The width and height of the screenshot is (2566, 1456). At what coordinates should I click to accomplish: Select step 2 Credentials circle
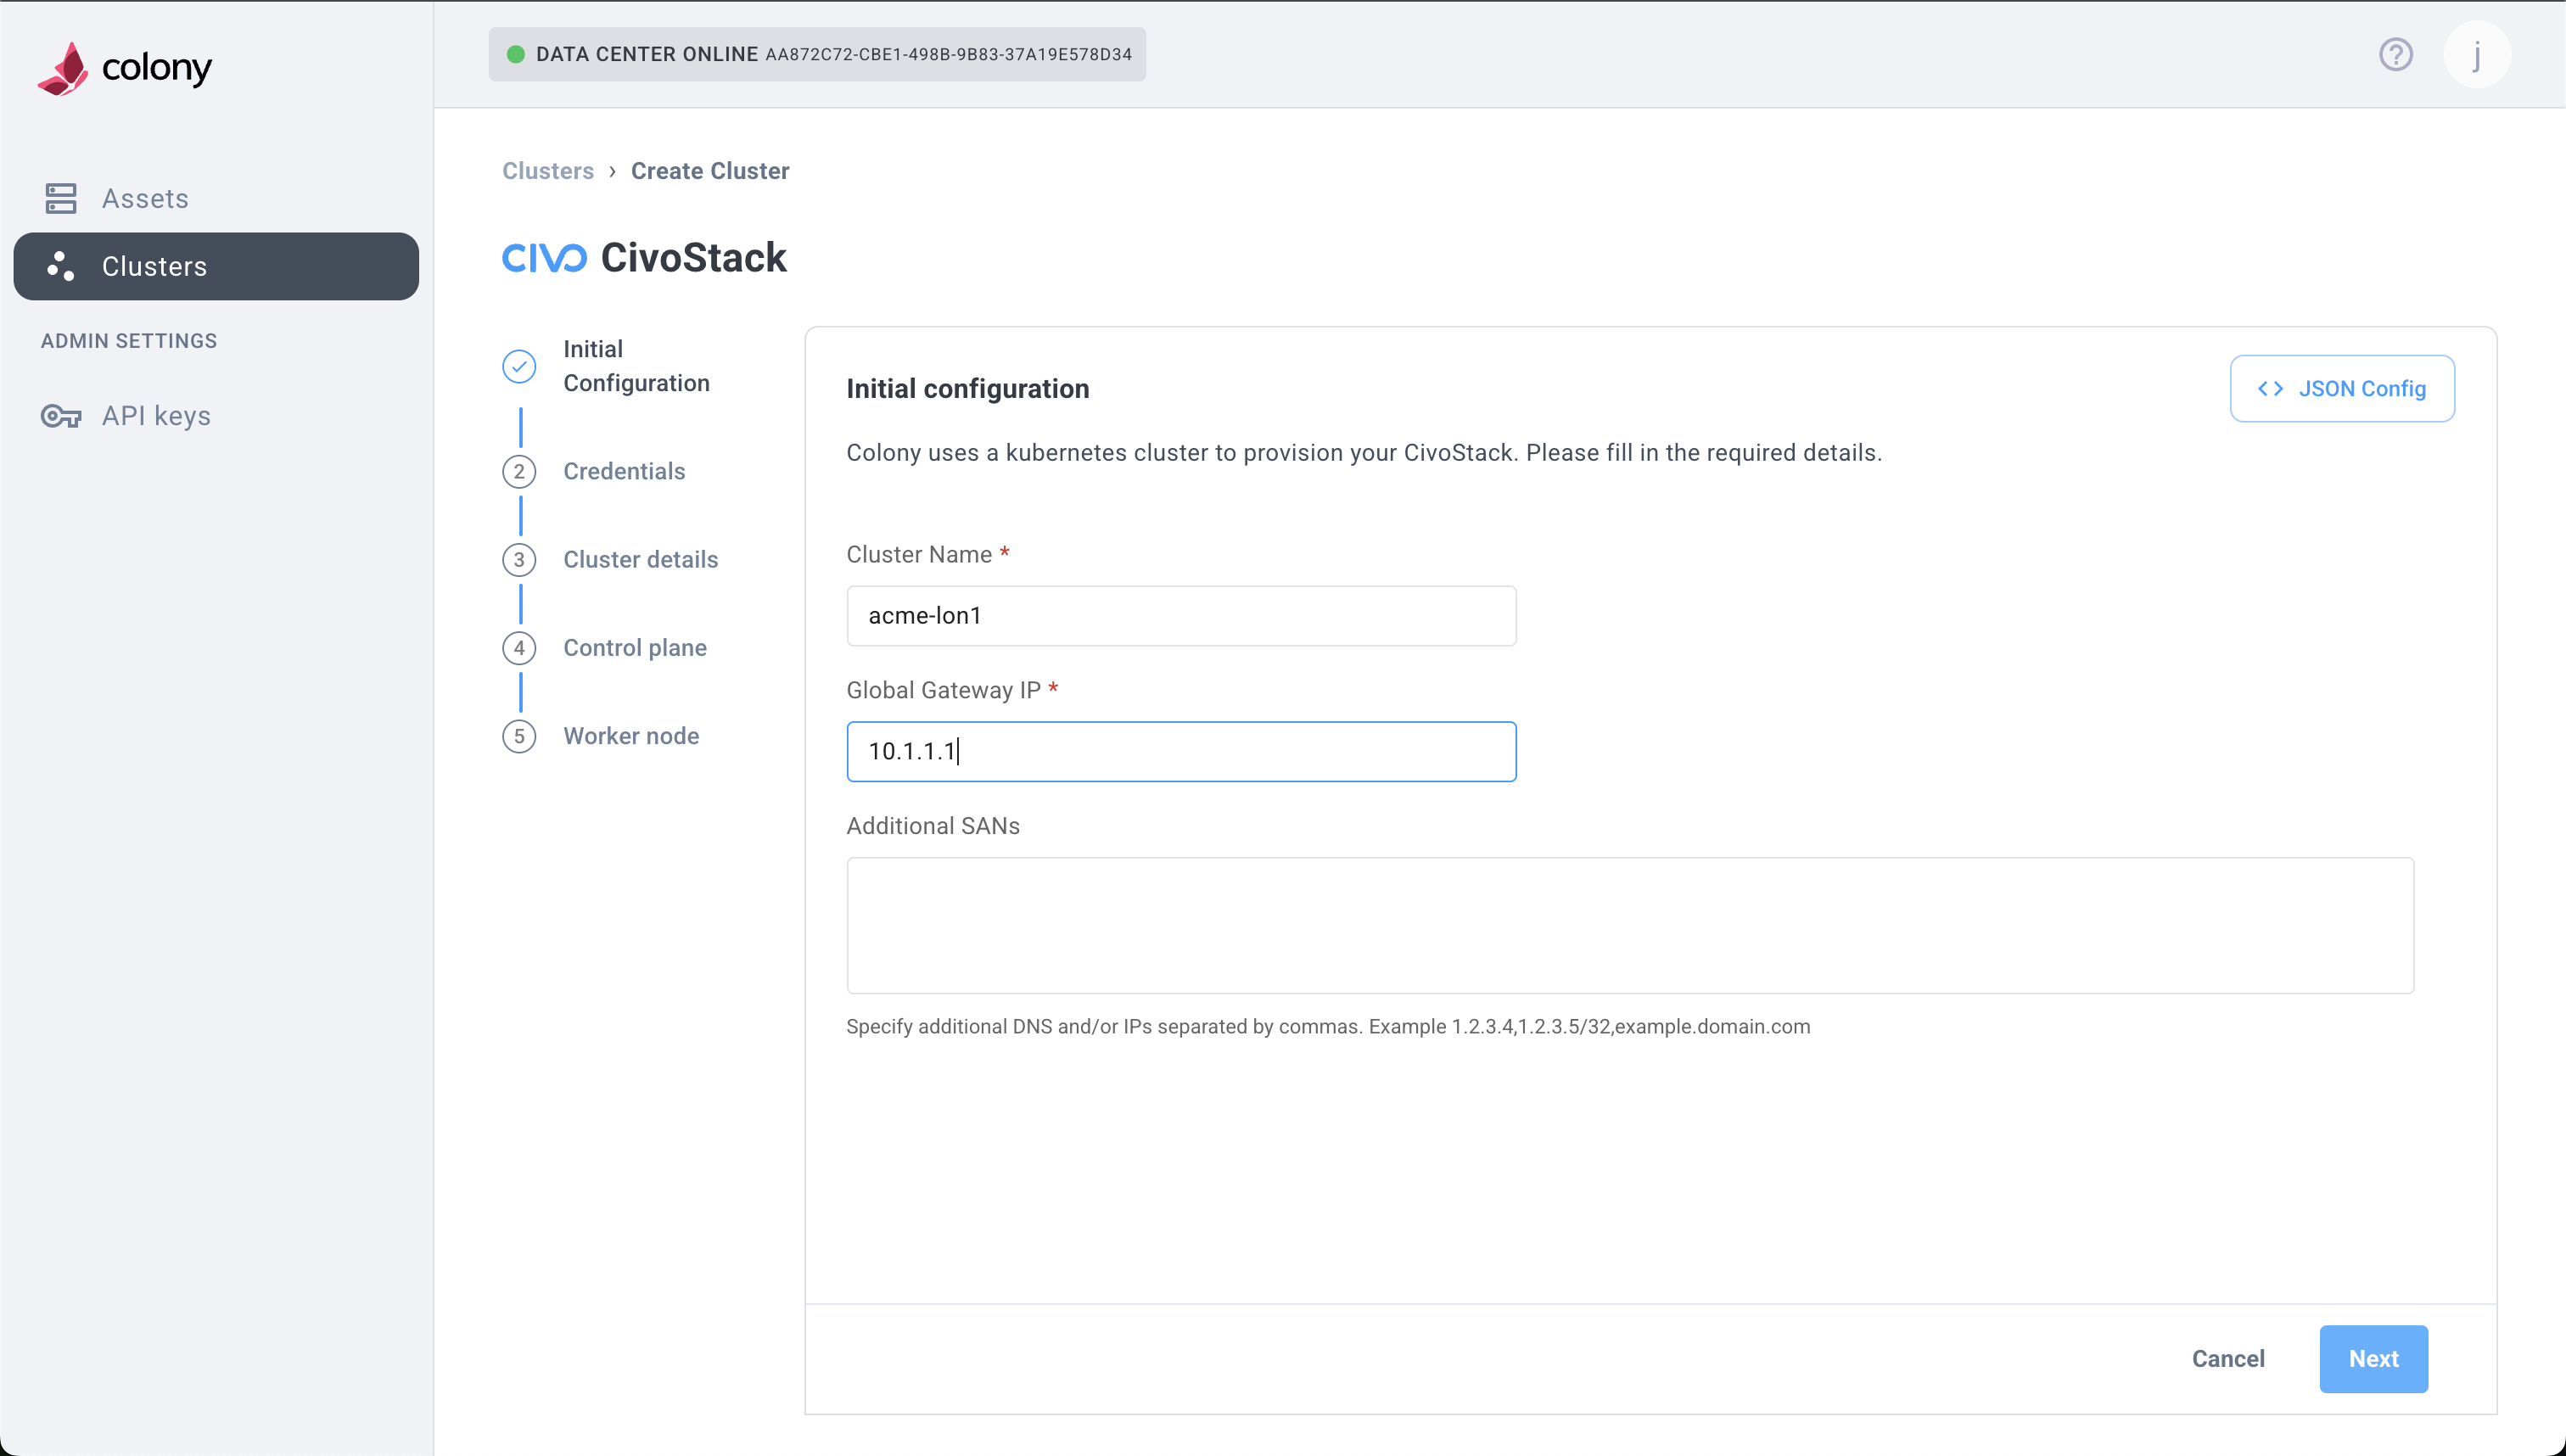pos(519,472)
